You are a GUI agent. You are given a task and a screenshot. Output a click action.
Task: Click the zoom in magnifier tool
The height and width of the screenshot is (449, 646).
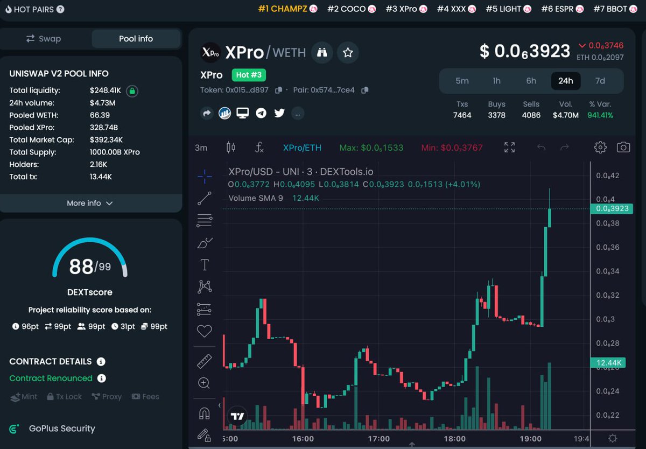tap(205, 383)
